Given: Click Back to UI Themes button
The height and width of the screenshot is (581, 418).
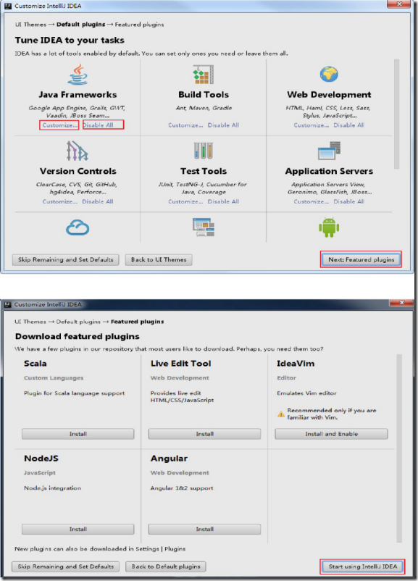Looking at the screenshot, I should (x=159, y=260).
